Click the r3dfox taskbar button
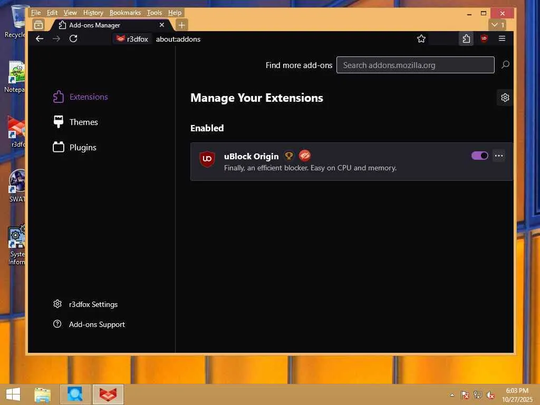Screen dimensions: 540x405 108,394
